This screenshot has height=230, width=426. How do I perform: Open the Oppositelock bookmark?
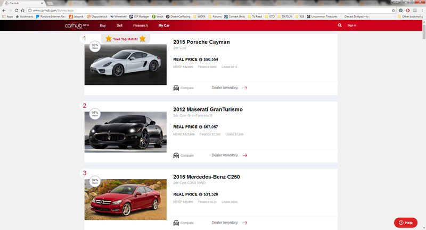97,16
